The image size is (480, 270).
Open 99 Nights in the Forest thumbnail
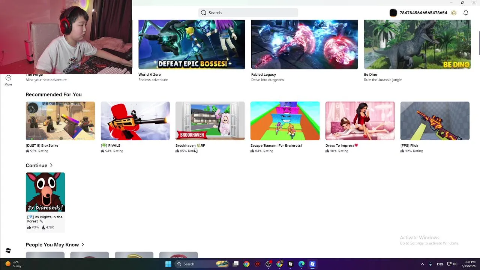(45, 192)
